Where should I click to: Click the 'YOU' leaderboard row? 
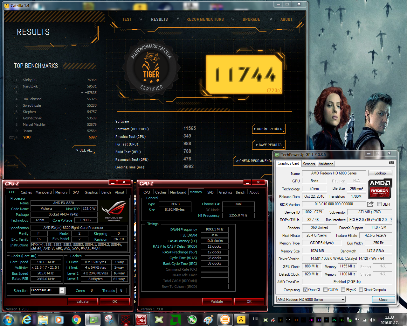(52, 137)
